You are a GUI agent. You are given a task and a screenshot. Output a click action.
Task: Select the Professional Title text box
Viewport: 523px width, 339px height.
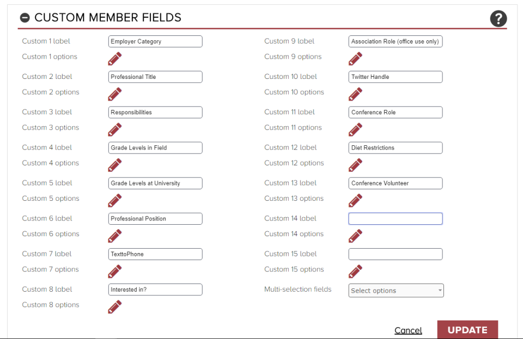click(155, 77)
